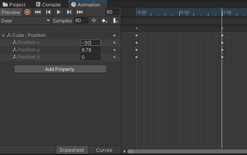Click the horizontal timeline scrollbar
Image resolution: width=247 pixels, height=155 pixels.
point(187,151)
